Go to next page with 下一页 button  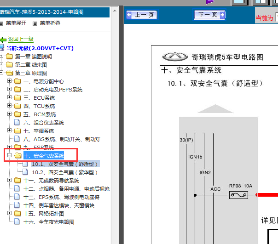[209, 15]
